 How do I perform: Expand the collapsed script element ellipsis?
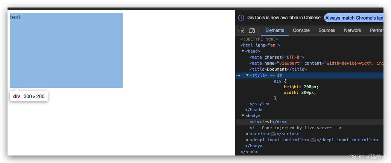coord(273,134)
